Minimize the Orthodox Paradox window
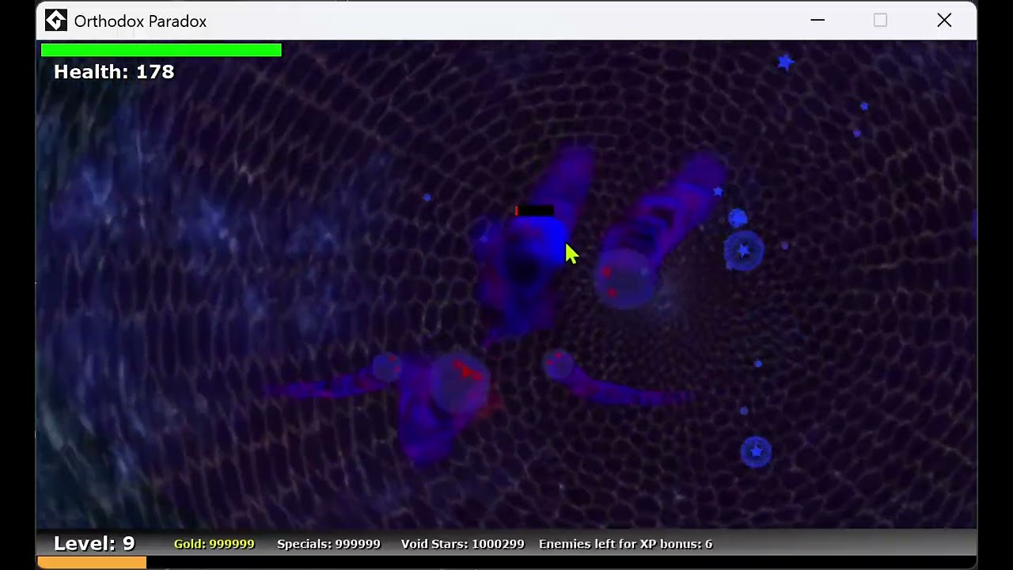 [818, 21]
